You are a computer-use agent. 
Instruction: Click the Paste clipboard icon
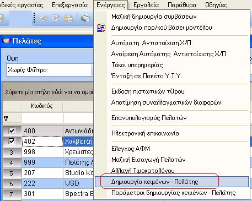[x=68, y=18]
